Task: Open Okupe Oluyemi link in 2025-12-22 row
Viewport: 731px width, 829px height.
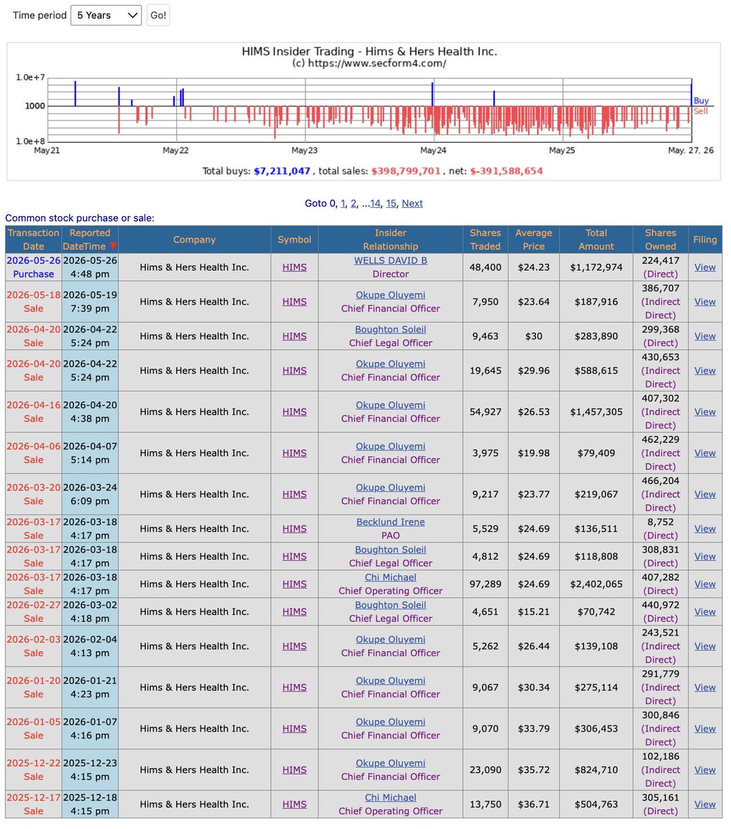Action: [390, 763]
